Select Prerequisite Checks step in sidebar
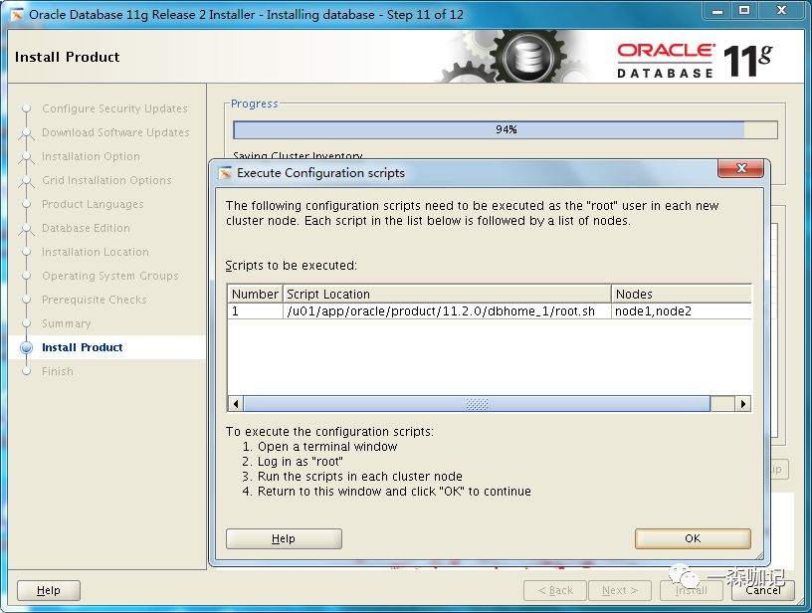812x613 pixels. point(94,300)
